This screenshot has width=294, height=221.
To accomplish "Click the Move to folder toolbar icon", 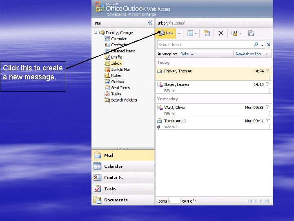I will tap(234, 33).
